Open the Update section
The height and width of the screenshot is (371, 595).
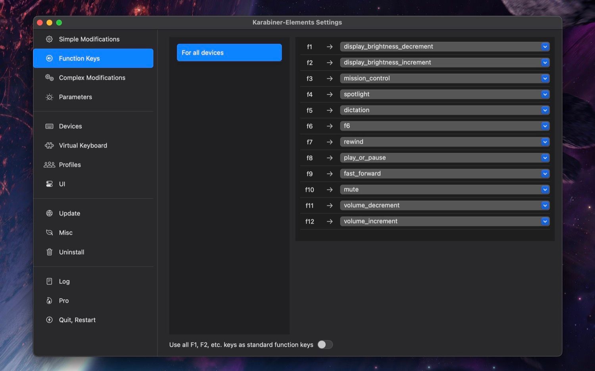pyautogui.click(x=69, y=213)
